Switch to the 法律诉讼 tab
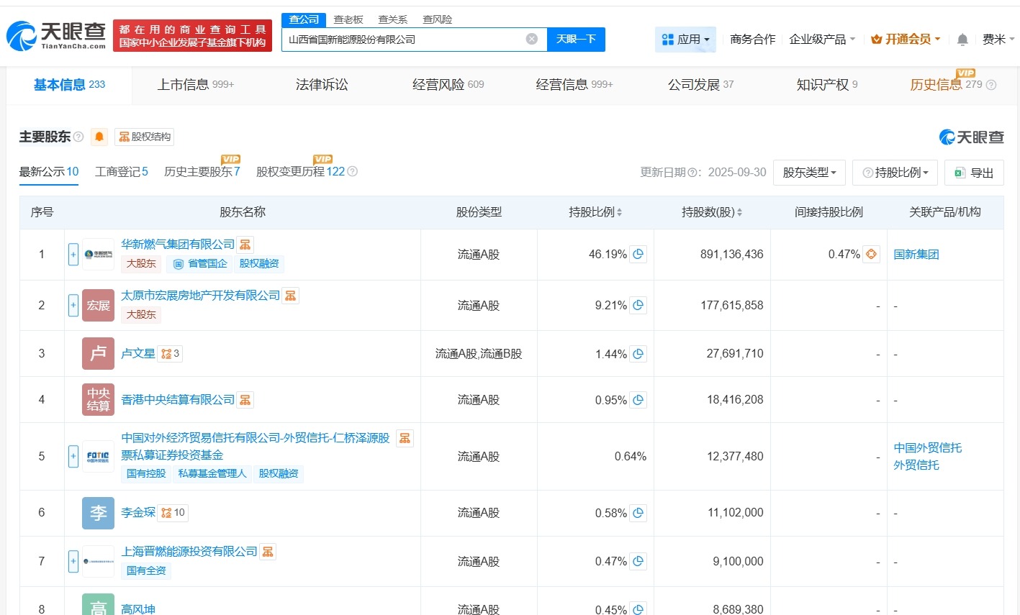The image size is (1020, 615). tap(320, 84)
